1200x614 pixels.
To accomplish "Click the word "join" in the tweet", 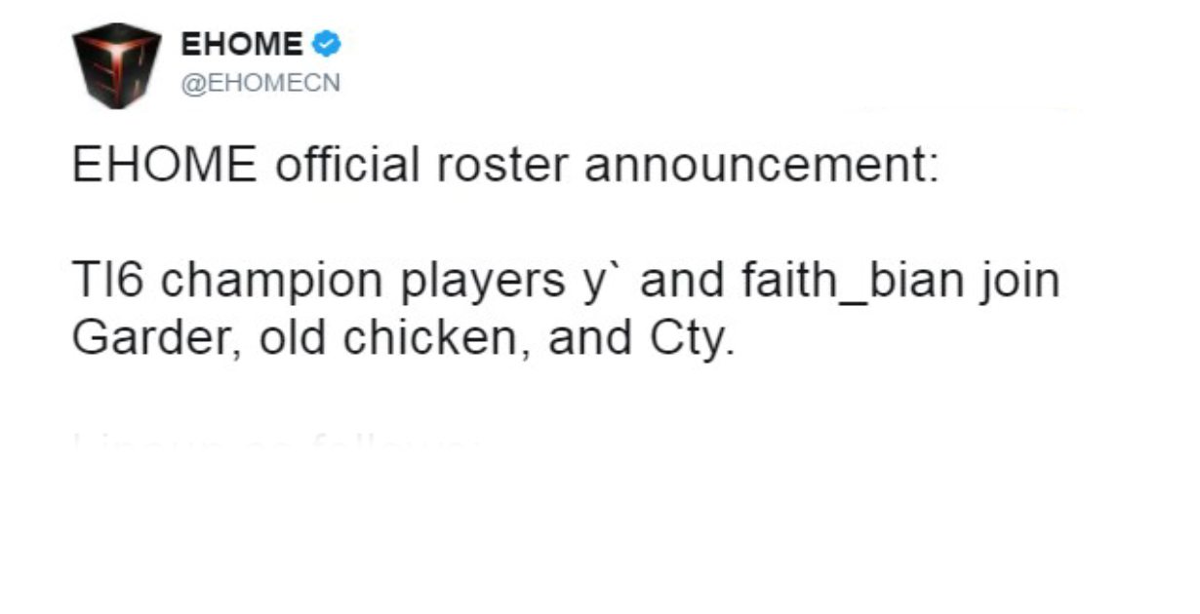I will [1022, 282].
